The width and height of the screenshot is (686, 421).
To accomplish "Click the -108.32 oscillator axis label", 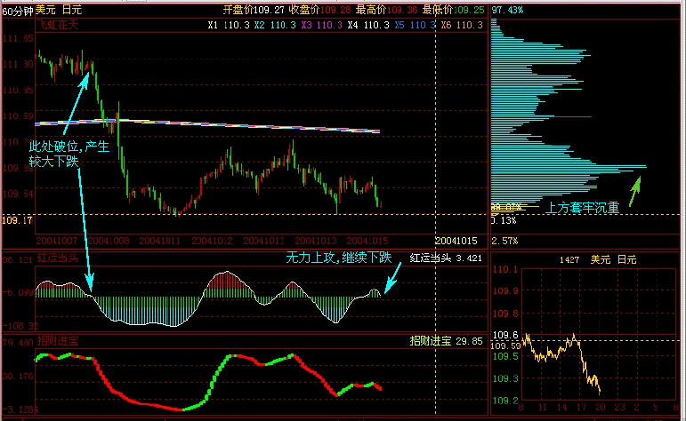I will (20, 326).
